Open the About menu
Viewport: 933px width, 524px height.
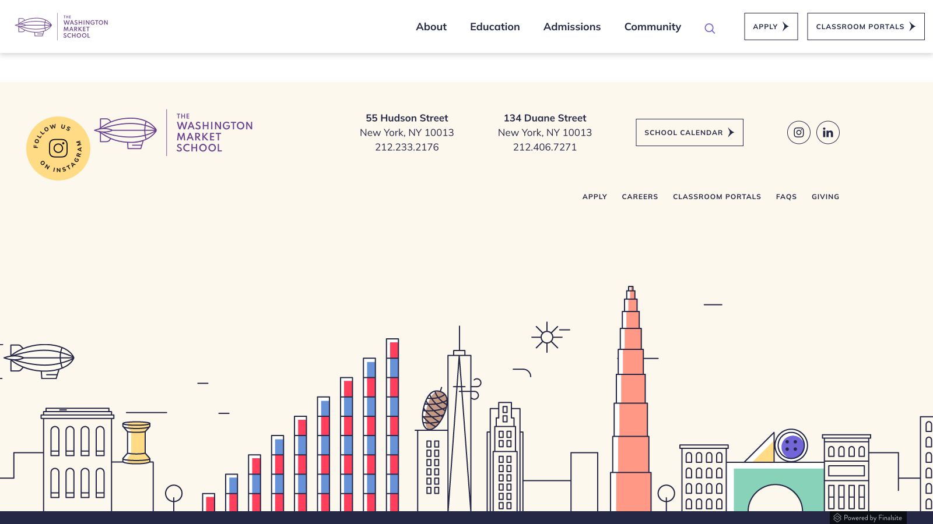point(431,27)
